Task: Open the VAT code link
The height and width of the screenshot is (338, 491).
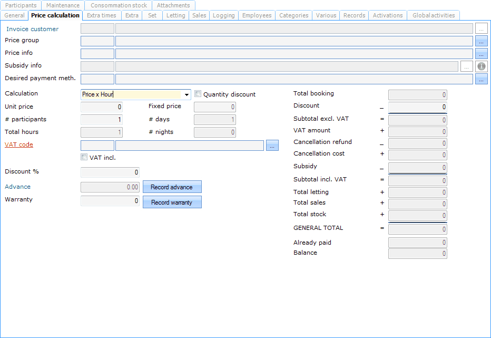Action: tap(19, 144)
